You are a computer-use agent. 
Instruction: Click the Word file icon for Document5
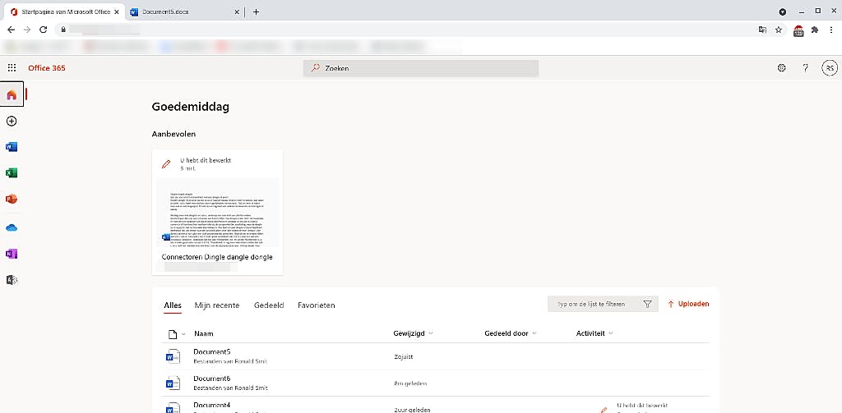(173, 356)
